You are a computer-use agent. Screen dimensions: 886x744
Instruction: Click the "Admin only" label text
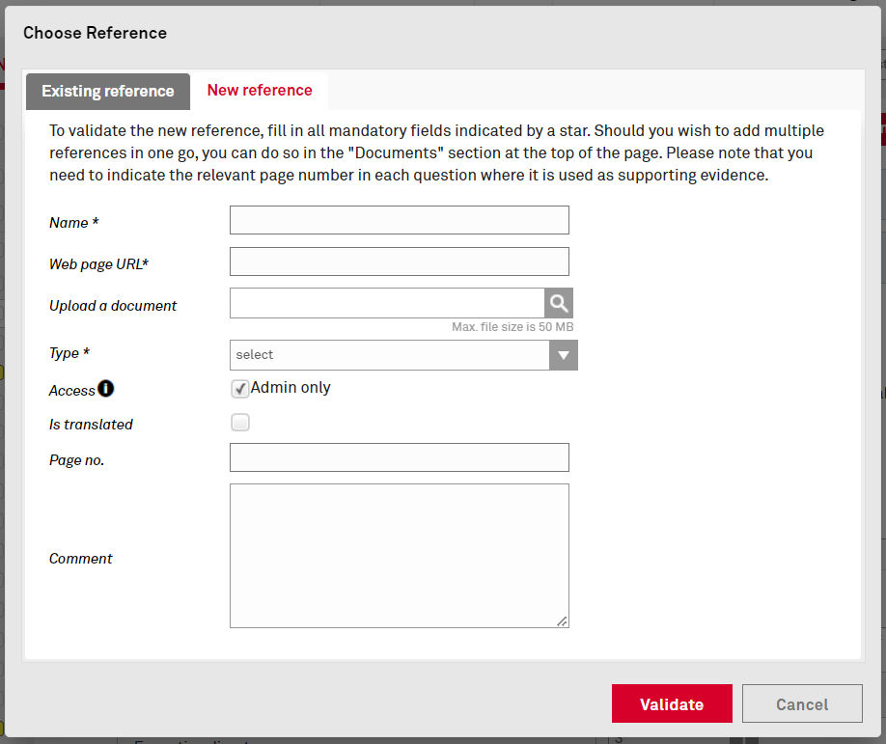[291, 388]
